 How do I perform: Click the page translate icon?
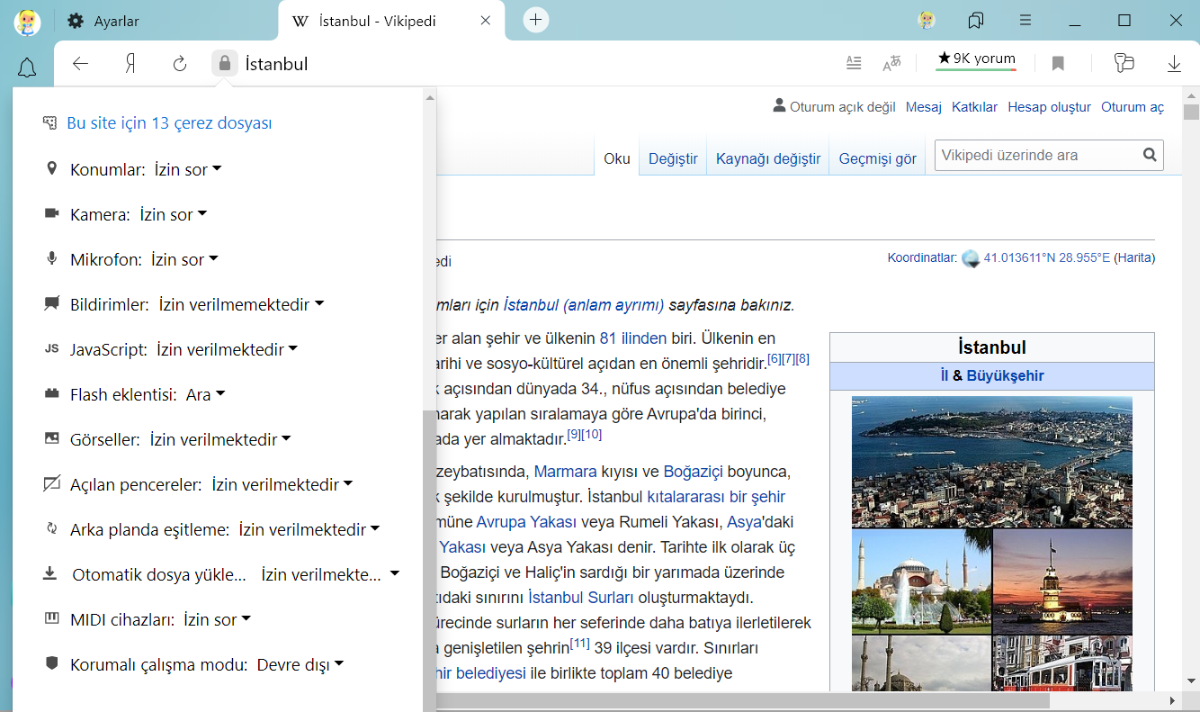(x=891, y=63)
